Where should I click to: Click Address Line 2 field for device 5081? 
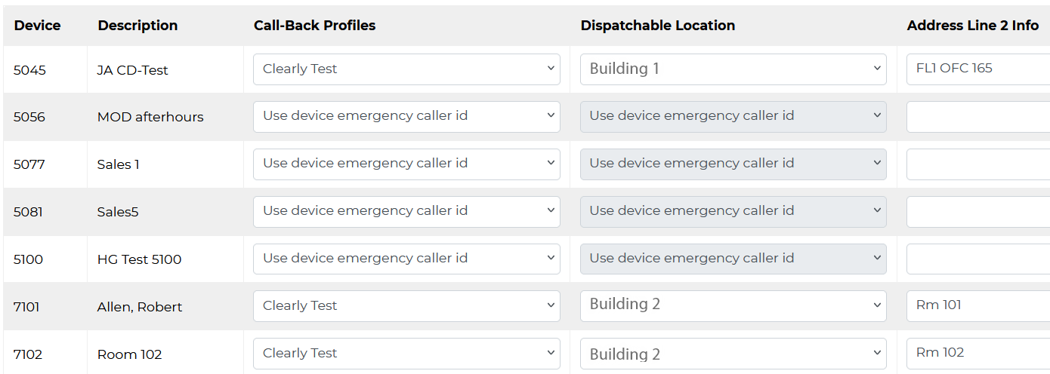pyautogui.click(x=977, y=212)
